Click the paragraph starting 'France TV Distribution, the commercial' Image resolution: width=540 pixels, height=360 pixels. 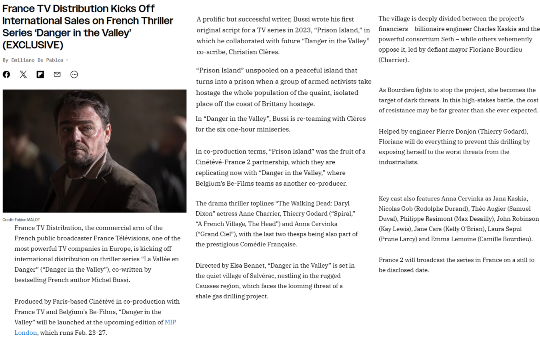tap(97, 254)
